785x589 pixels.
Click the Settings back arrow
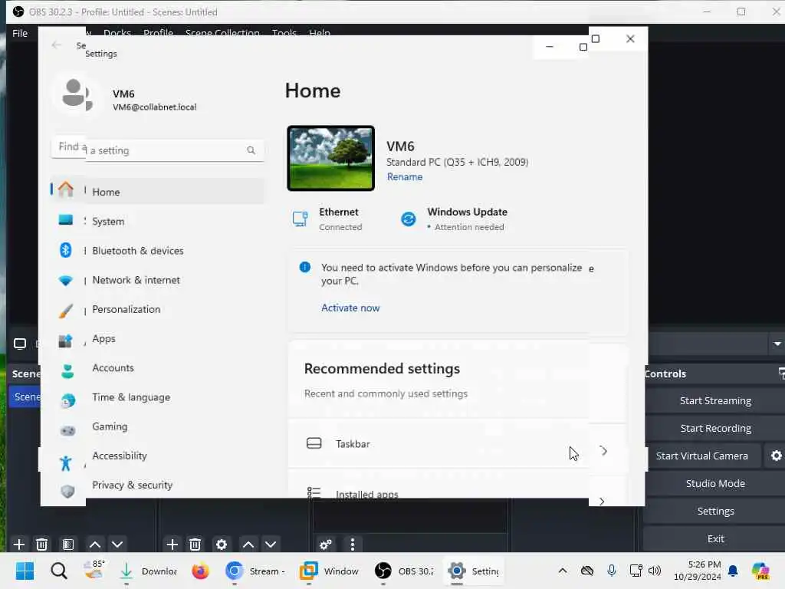56,45
